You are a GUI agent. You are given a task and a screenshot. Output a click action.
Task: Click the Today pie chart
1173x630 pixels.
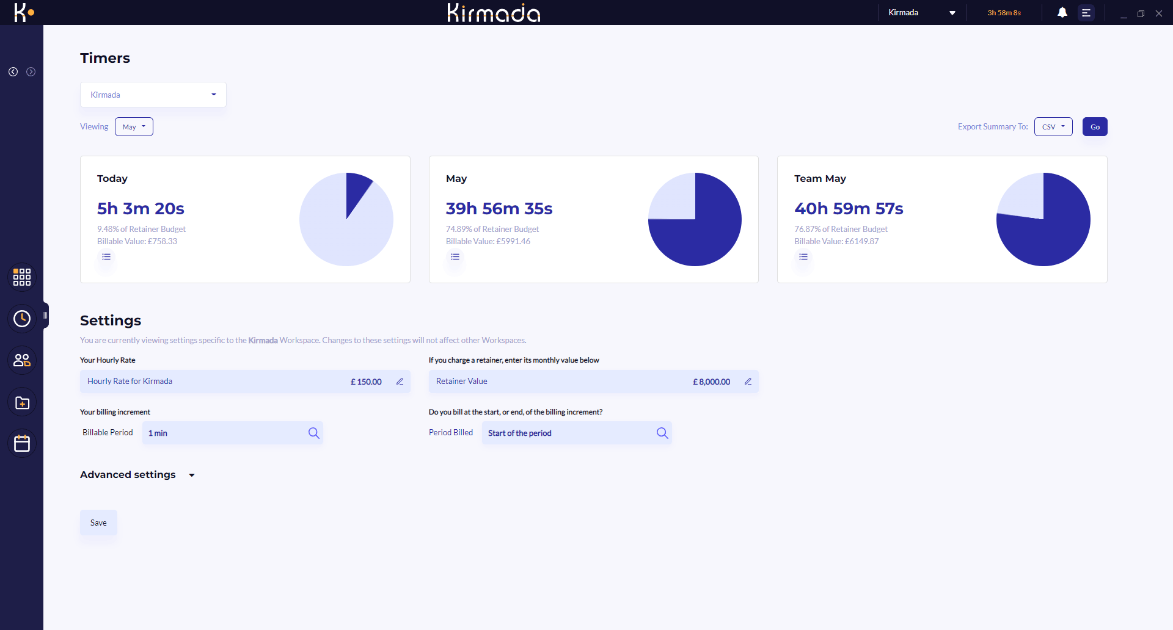tap(346, 219)
